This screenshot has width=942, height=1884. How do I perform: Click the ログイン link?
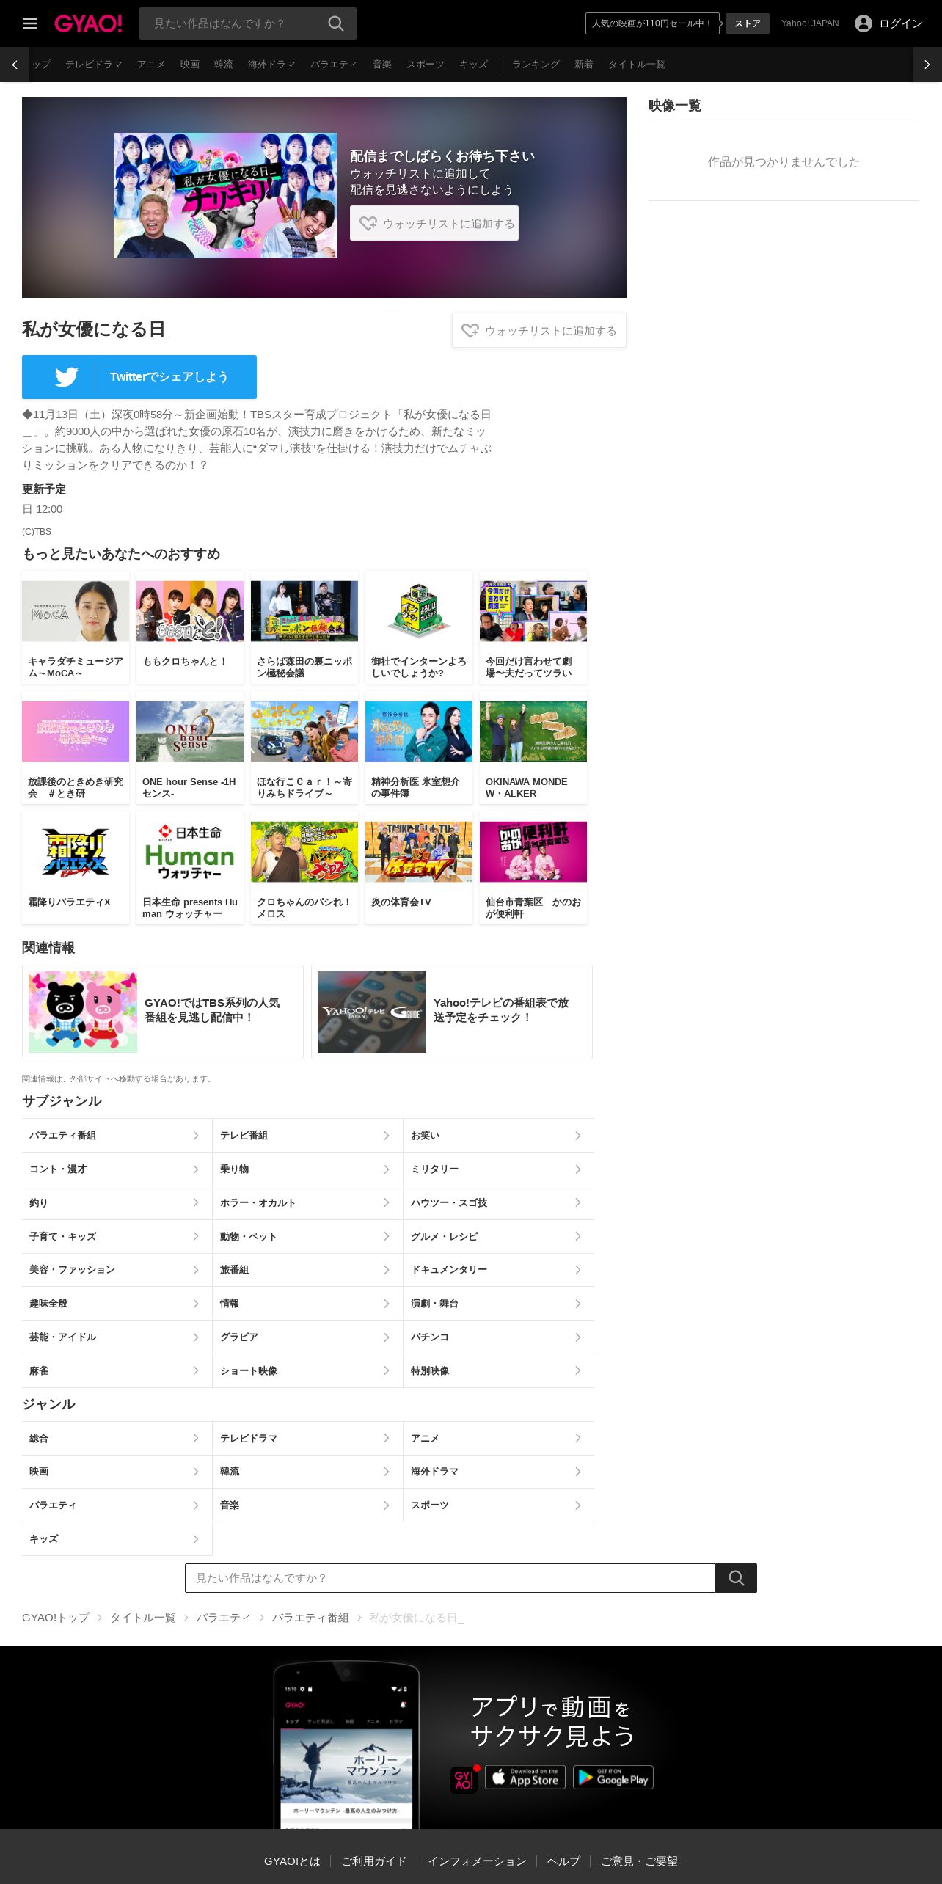click(x=901, y=23)
